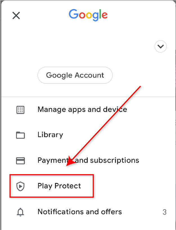Click the red box around Play Protect
This screenshot has height=230, width=176.
point(52,186)
